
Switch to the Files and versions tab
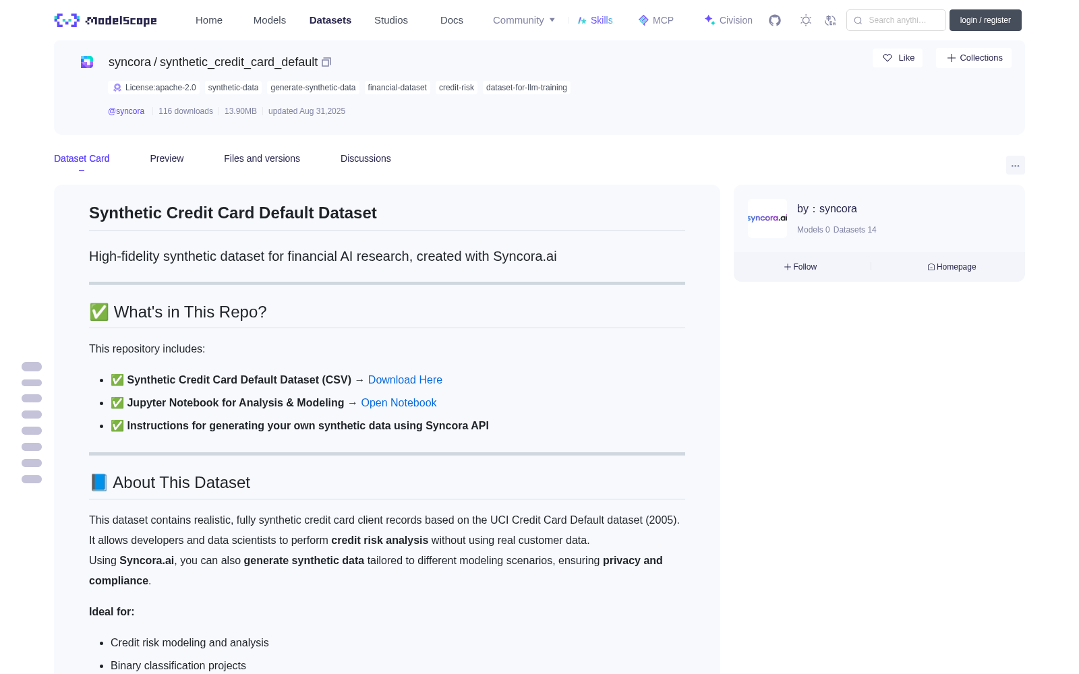tap(262, 158)
